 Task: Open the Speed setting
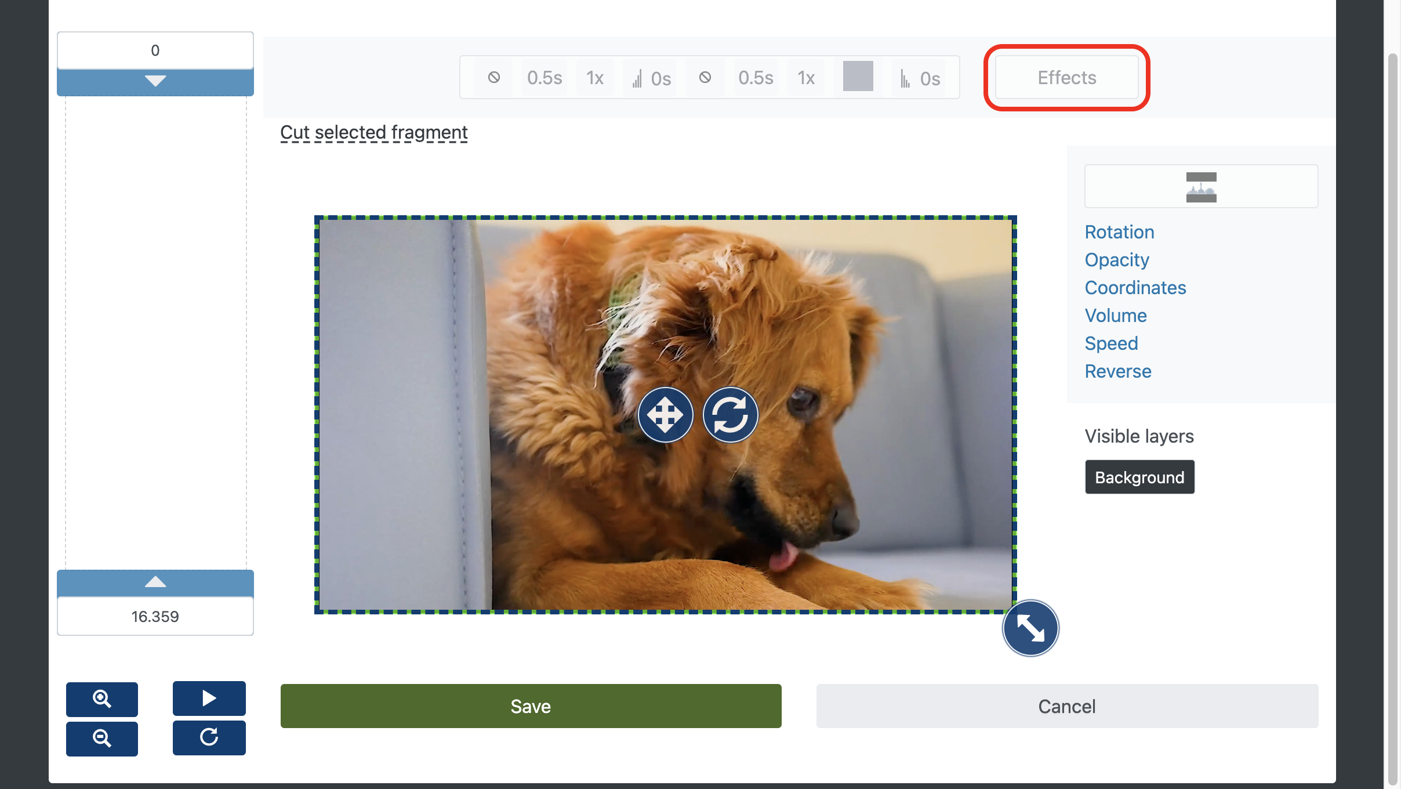coord(1111,343)
